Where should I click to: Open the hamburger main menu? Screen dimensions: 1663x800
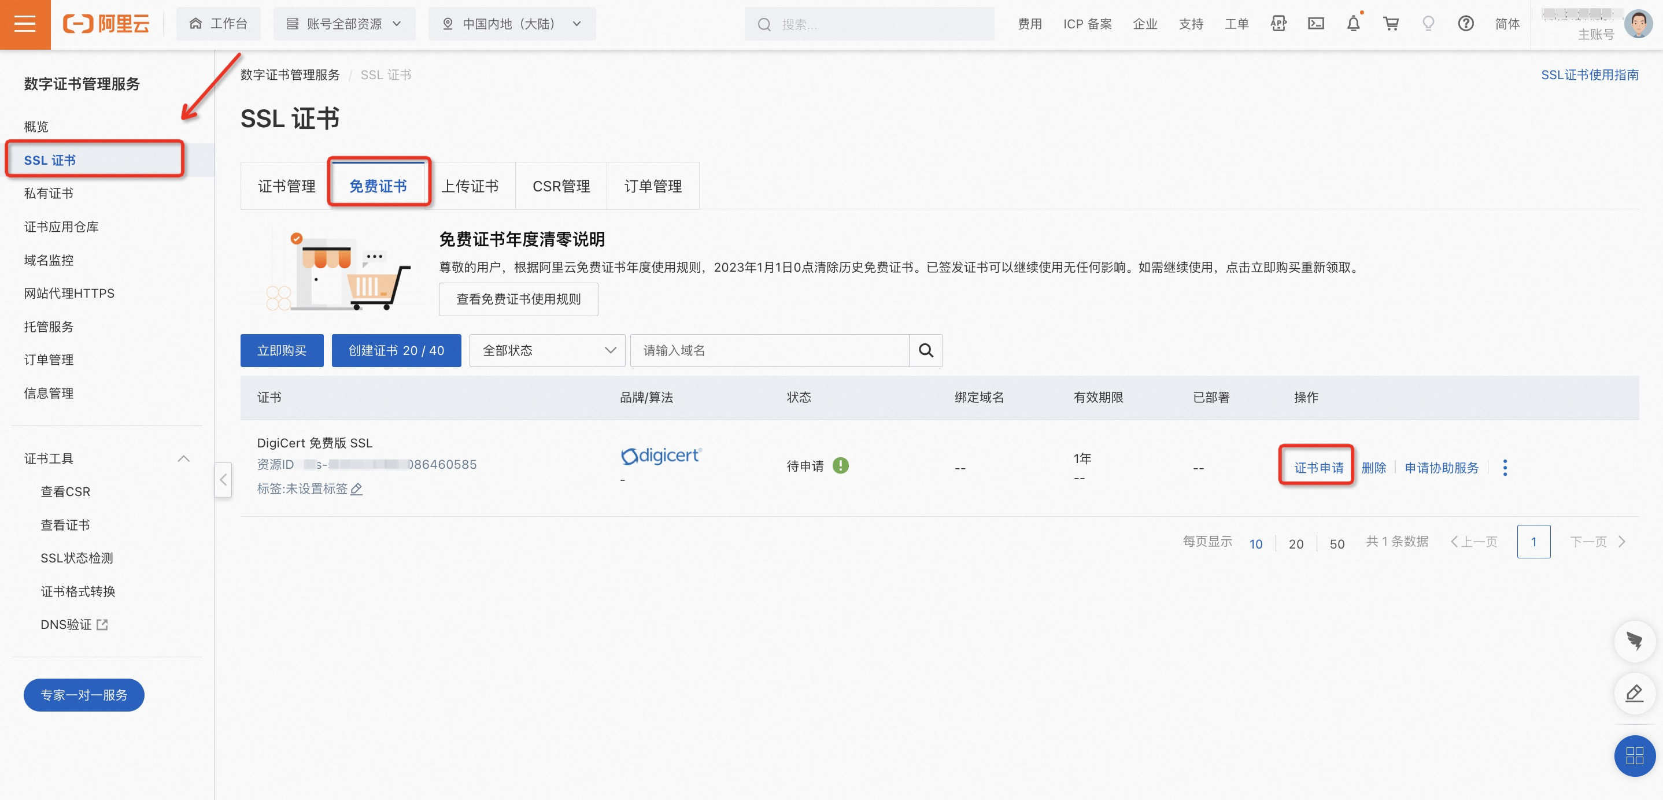pyautogui.click(x=24, y=24)
